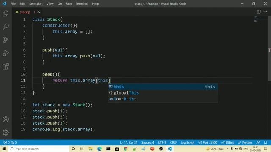The image size is (271, 152).
Task: Change end of line via 'CRLF'
Action: tap(173, 143)
